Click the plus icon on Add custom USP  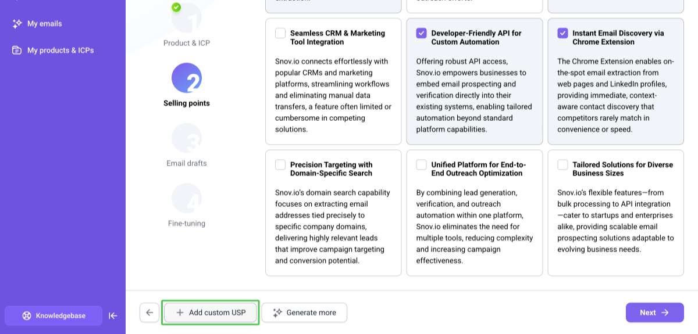pos(180,313)
